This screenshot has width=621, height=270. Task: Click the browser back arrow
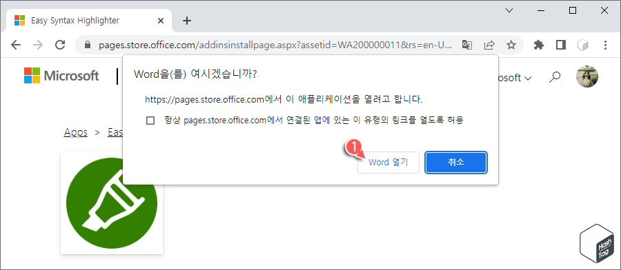point(16,45)
